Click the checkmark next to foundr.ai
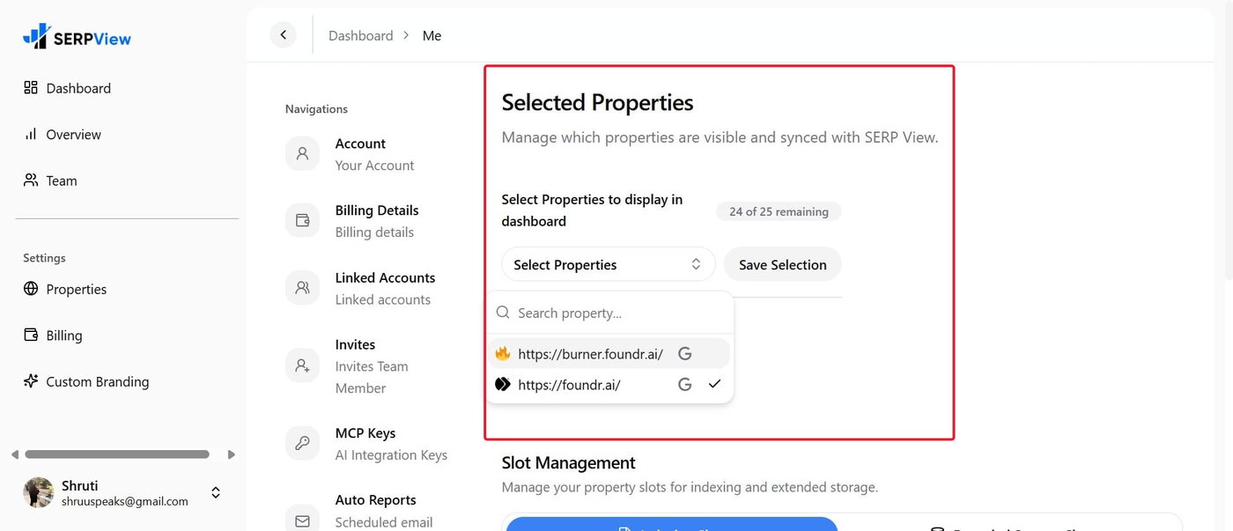Image resolution: width=1233 pixels, height=531 pixels. tap(714, 384)
